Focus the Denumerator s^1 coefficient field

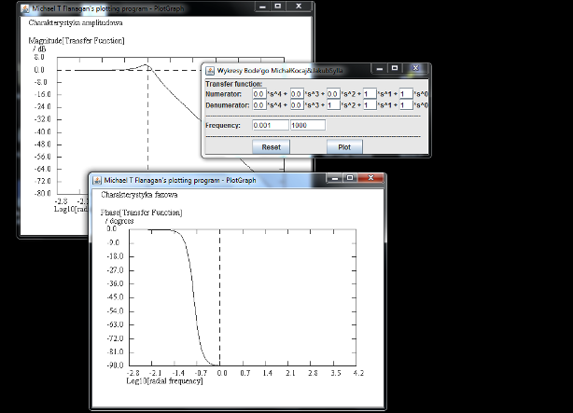click(x=370, y=105)
